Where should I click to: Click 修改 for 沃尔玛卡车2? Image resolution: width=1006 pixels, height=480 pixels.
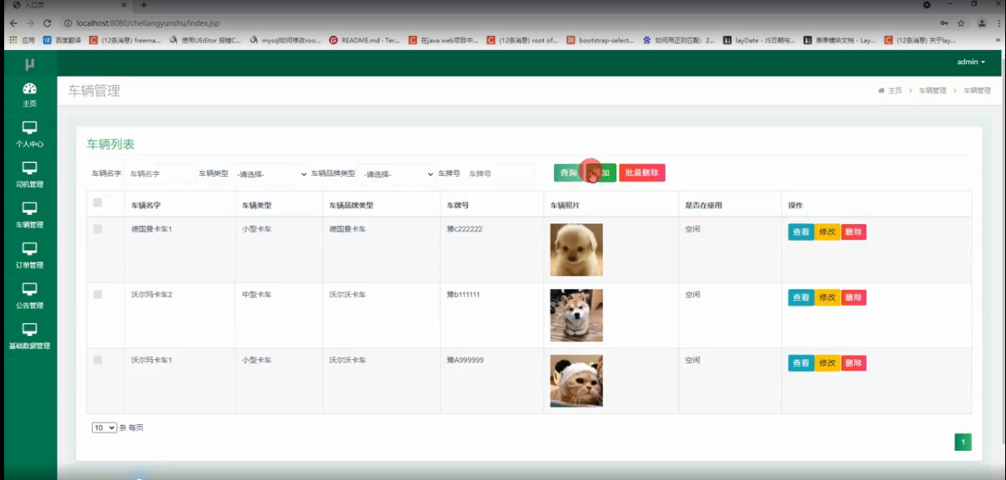827,297
